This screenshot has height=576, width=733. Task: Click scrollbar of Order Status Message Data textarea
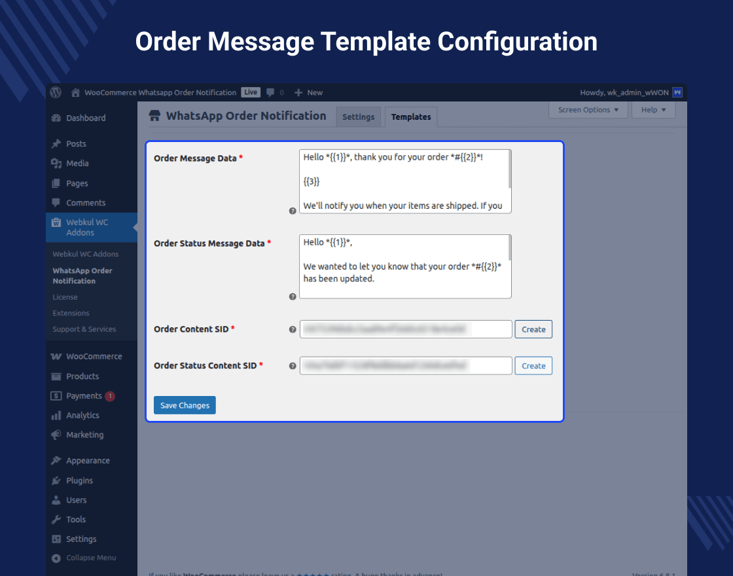pyautogui.click(x=510, y=248)
